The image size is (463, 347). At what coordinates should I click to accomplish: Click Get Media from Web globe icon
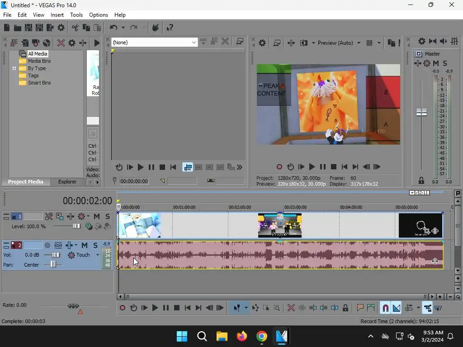click(47, 43)
